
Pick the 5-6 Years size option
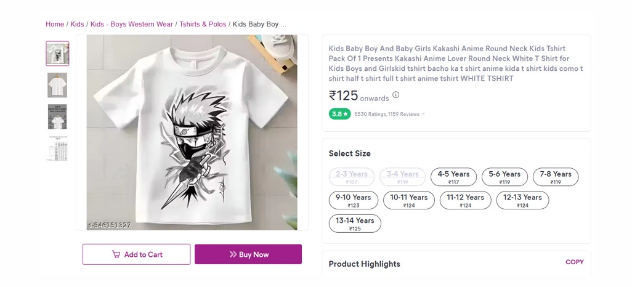pyautogui.click(x=504, y=177)
